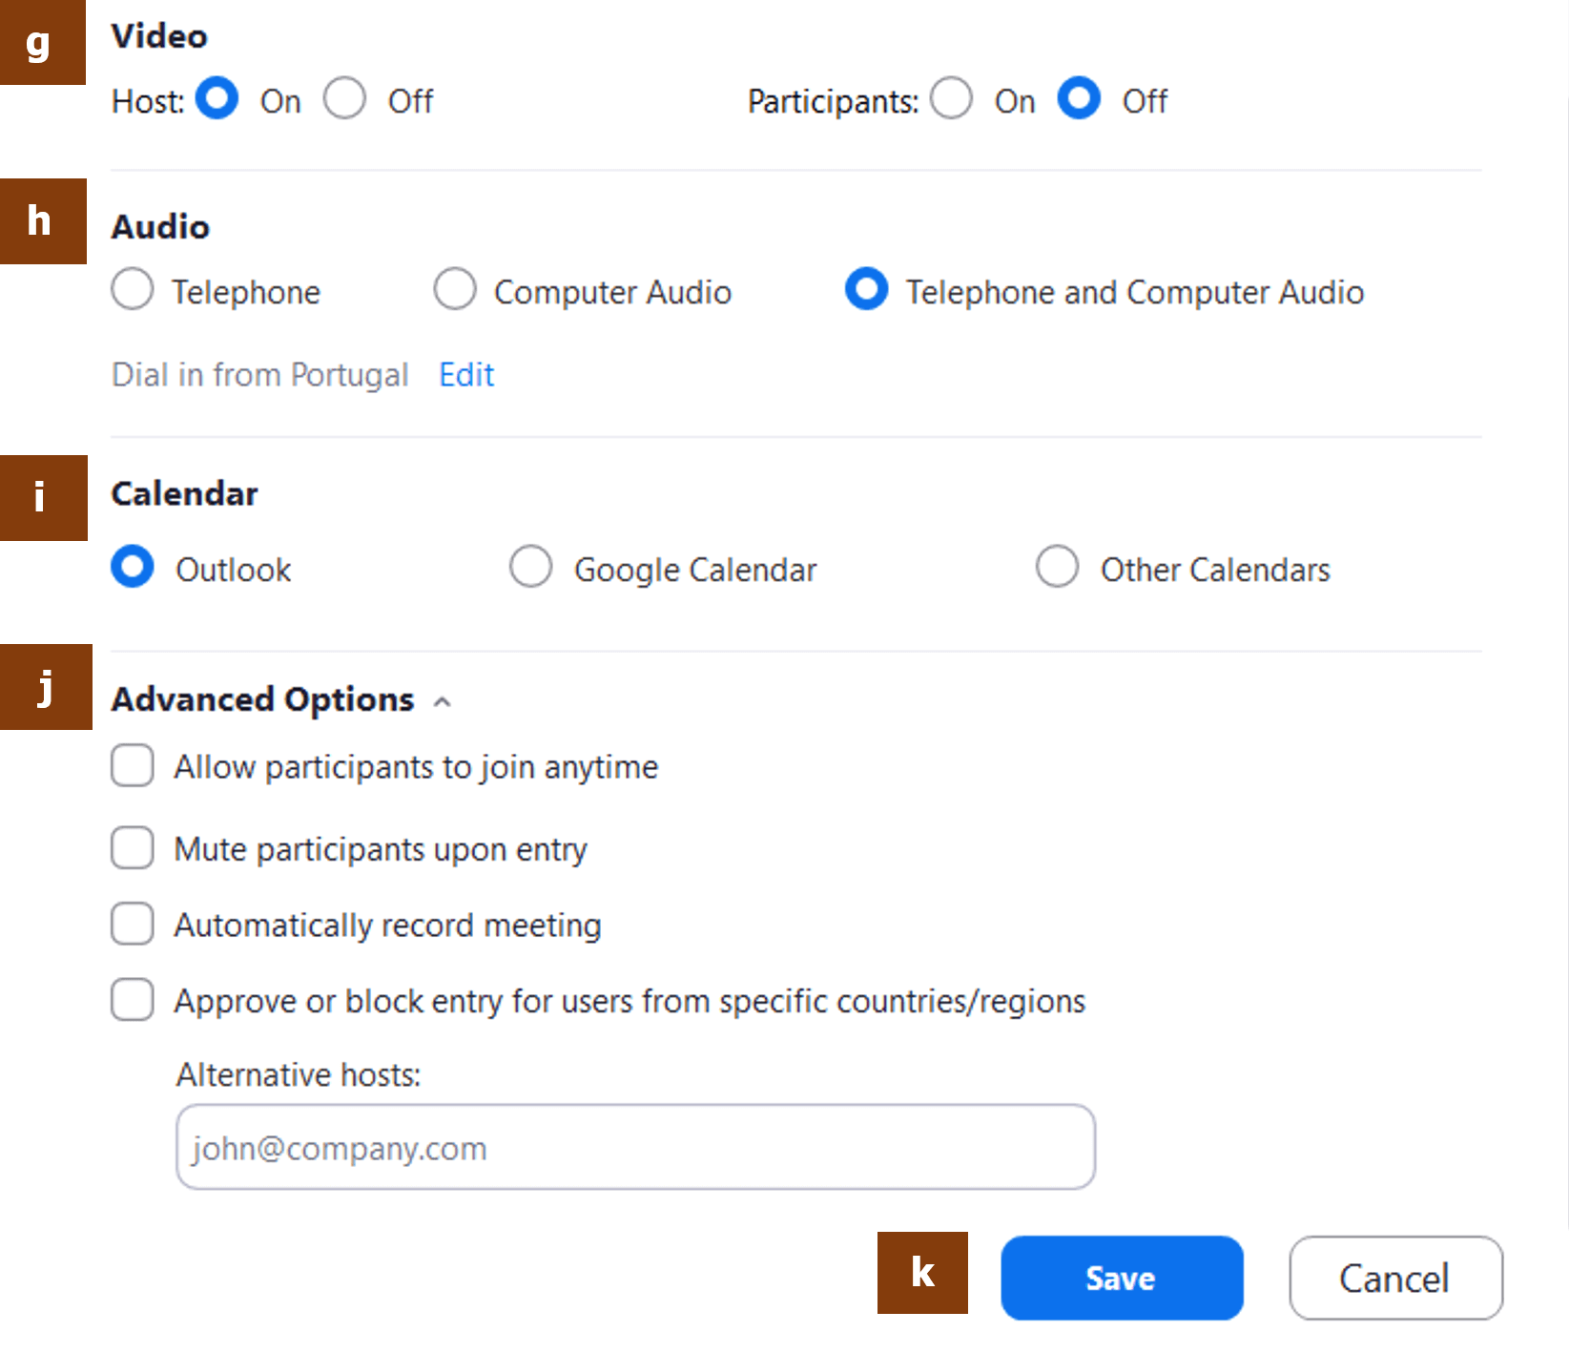Screen dimensions: 1569x1353
Task: Click the Advanced Options heading
Action: [263, 699]
